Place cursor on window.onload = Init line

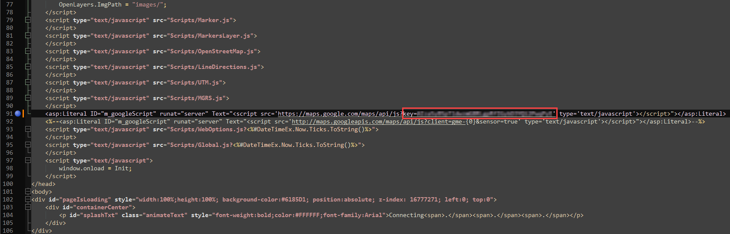tap(95, 168)
